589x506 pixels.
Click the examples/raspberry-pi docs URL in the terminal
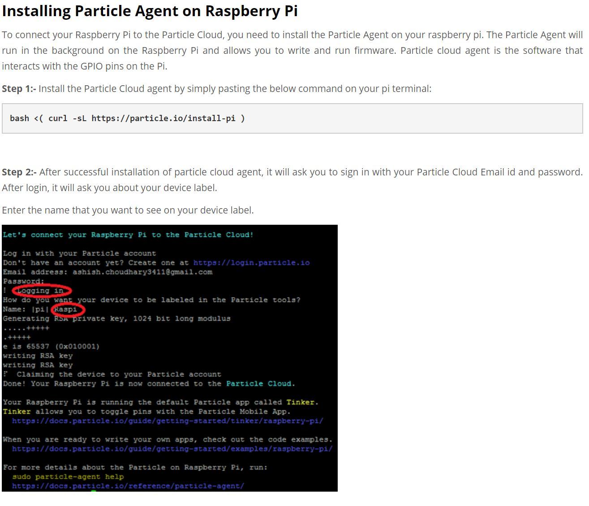[172, 449]
